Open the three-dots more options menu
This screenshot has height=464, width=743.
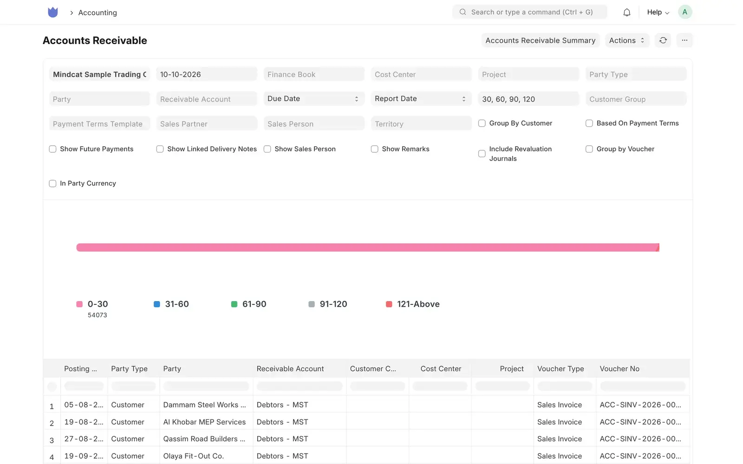(684, 40)
